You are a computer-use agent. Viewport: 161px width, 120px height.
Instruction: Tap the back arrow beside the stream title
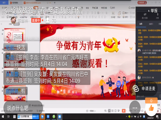[x=6, y=11]
